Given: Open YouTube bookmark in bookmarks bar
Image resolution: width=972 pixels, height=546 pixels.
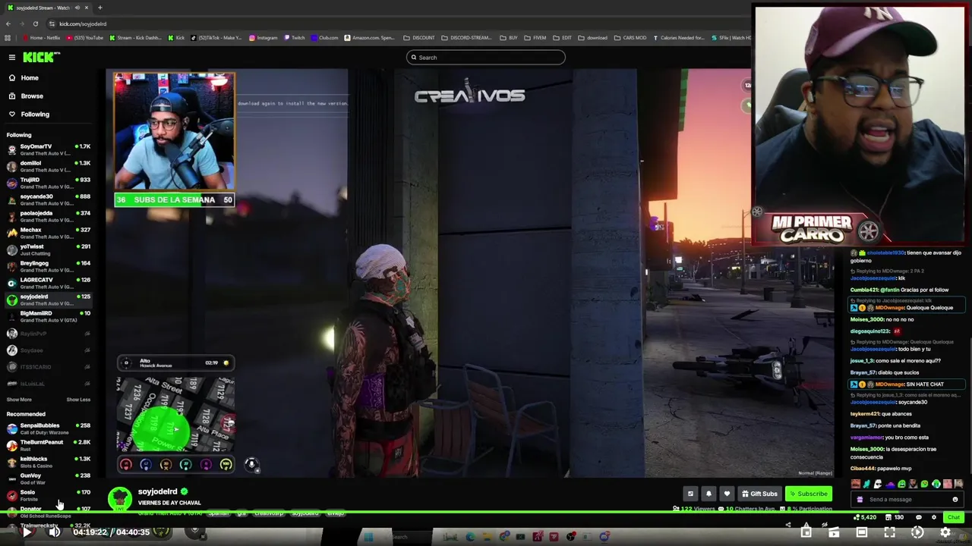Looking at the screenshot, I should click(x=86, y=38).
